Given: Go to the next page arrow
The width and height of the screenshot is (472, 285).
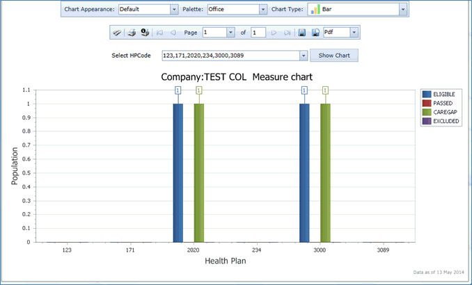Looking at the screenshot, I should pos(274,32).
